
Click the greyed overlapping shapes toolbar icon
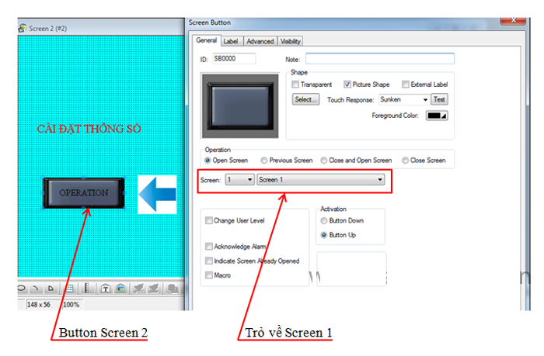173,288
